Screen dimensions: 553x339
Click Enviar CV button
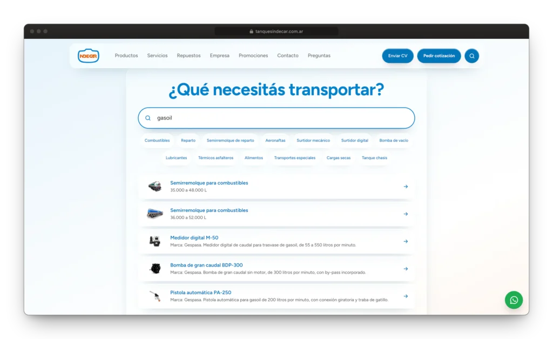tap(397, 56)
